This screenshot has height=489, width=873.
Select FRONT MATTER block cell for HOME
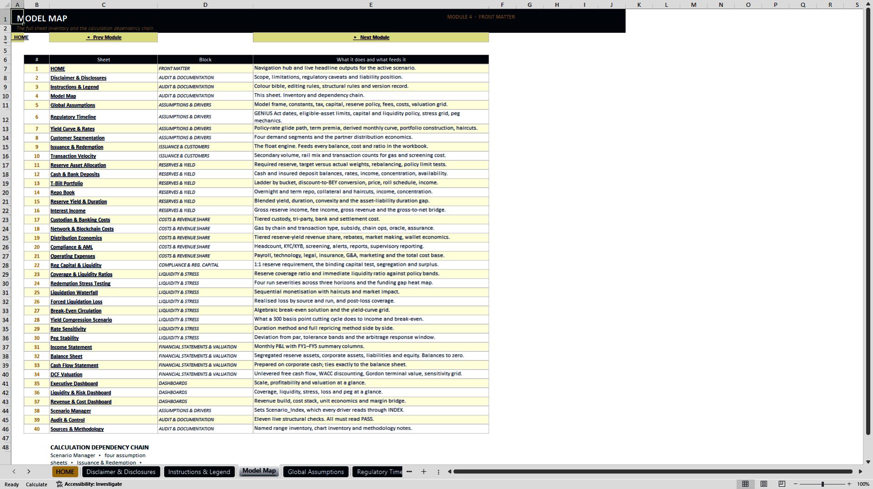tap(205, 69)
